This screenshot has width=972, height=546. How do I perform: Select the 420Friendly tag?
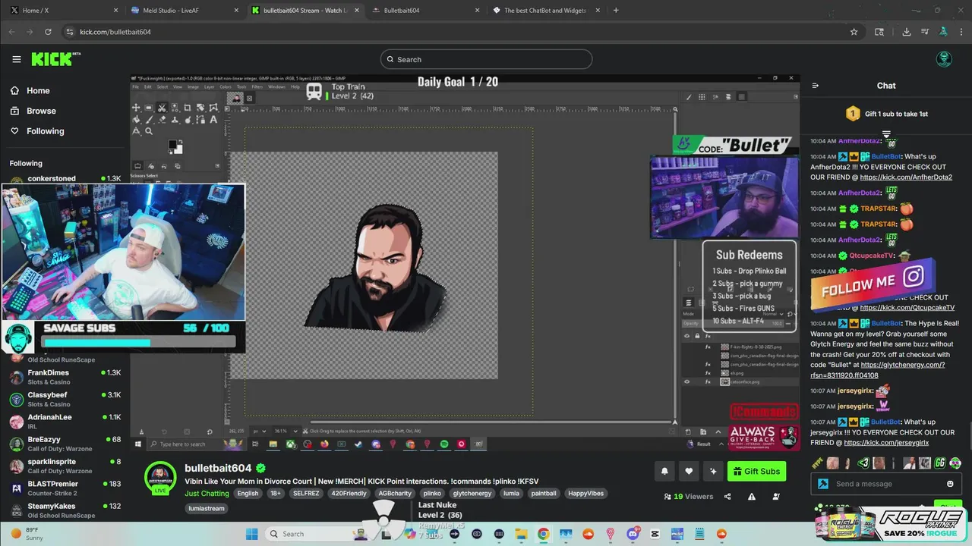coord(349,493)
